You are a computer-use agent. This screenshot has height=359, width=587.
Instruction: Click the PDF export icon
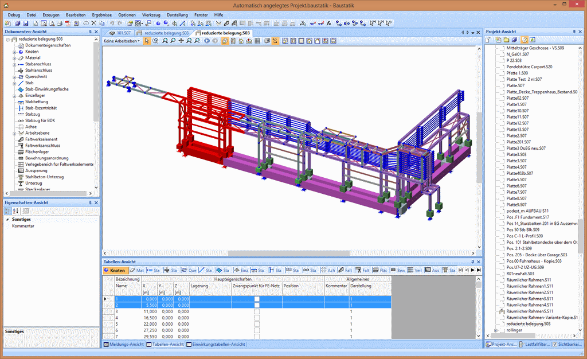(67, 23)
